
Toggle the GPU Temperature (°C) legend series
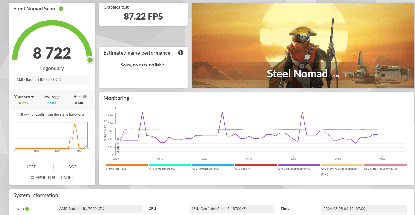205,169
